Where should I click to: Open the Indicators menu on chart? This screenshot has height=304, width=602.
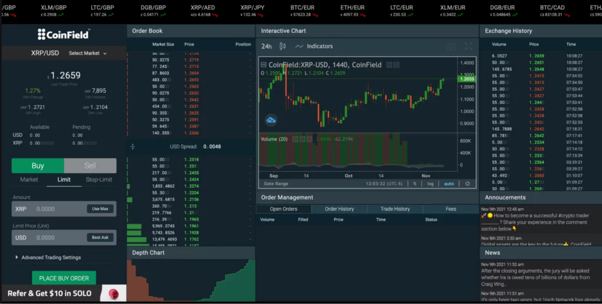(314, 46)
